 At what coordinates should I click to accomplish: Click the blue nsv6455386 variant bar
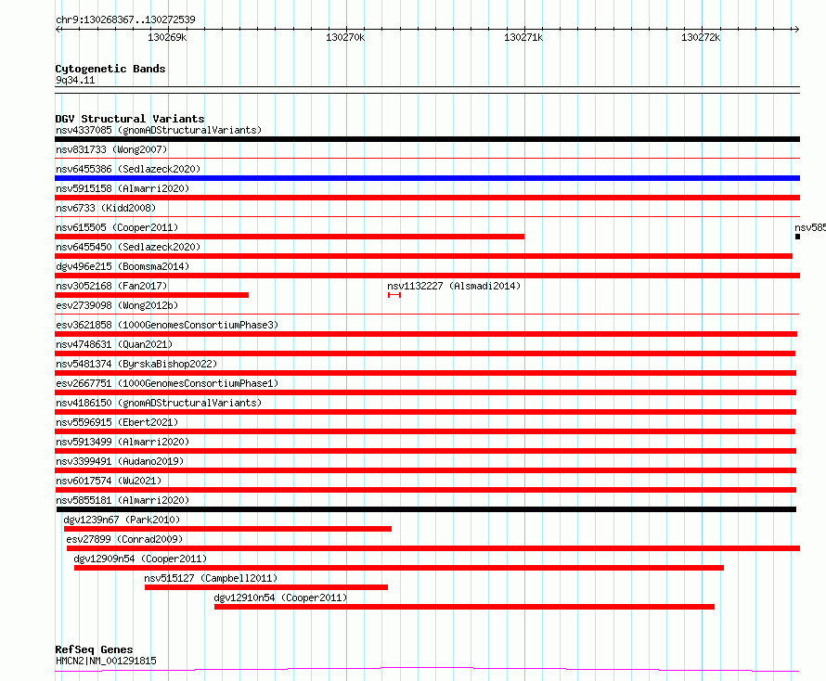point(427,178)
